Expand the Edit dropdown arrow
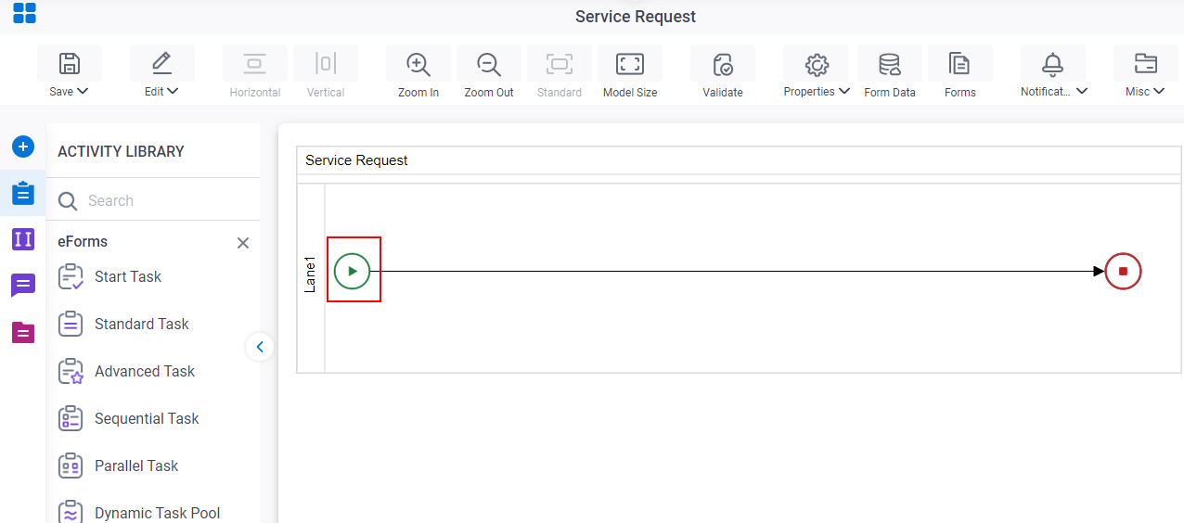1184x523 pixels. pos(173,92)
